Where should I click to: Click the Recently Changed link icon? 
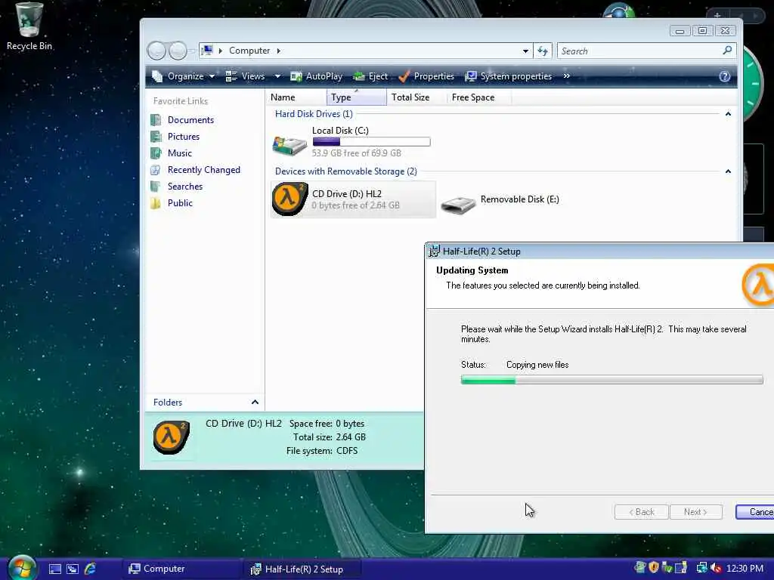click(x=156, y=170)
